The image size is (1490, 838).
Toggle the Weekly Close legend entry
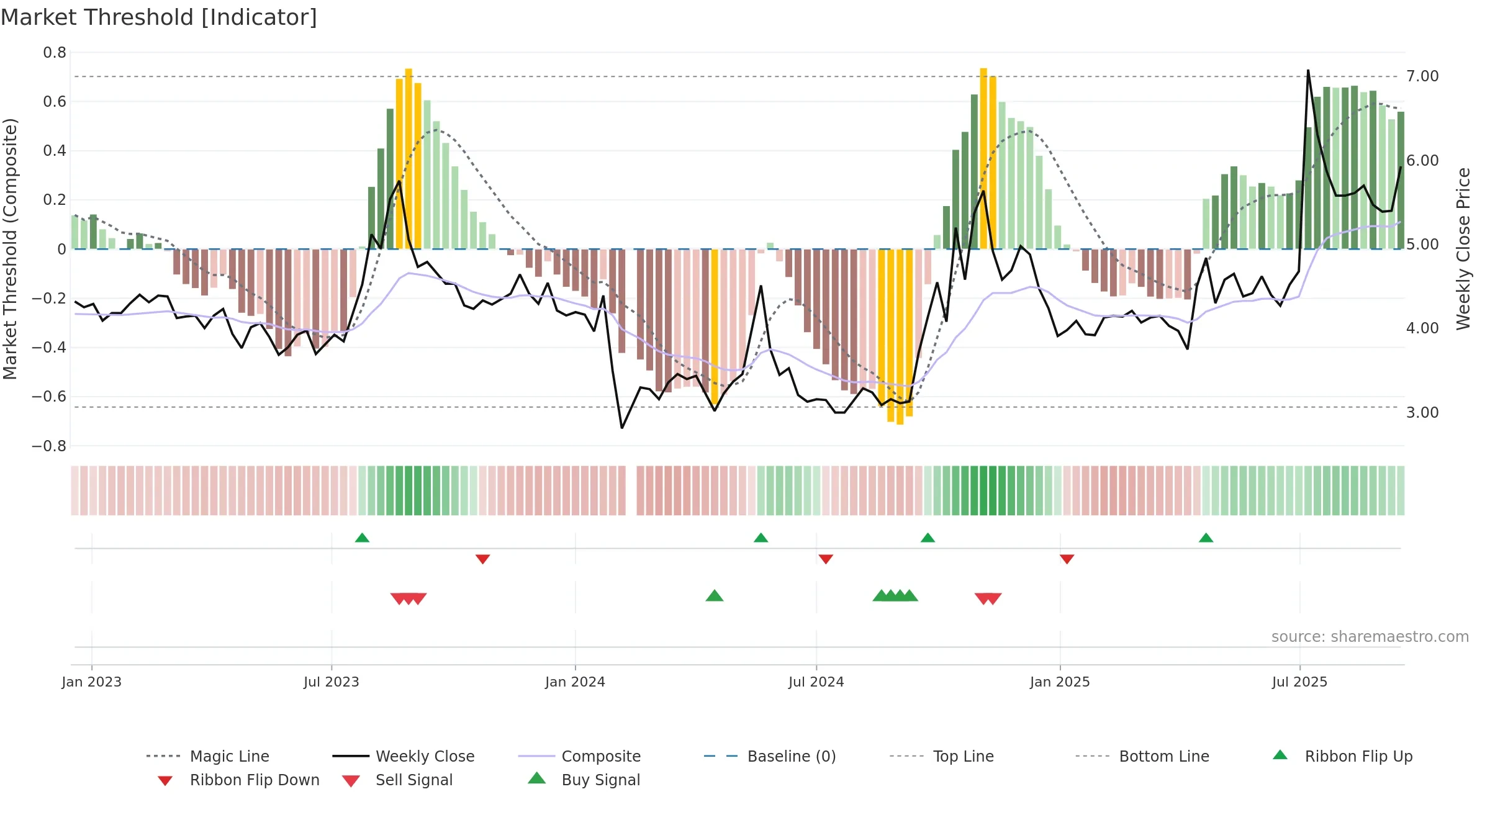(404, 756)
